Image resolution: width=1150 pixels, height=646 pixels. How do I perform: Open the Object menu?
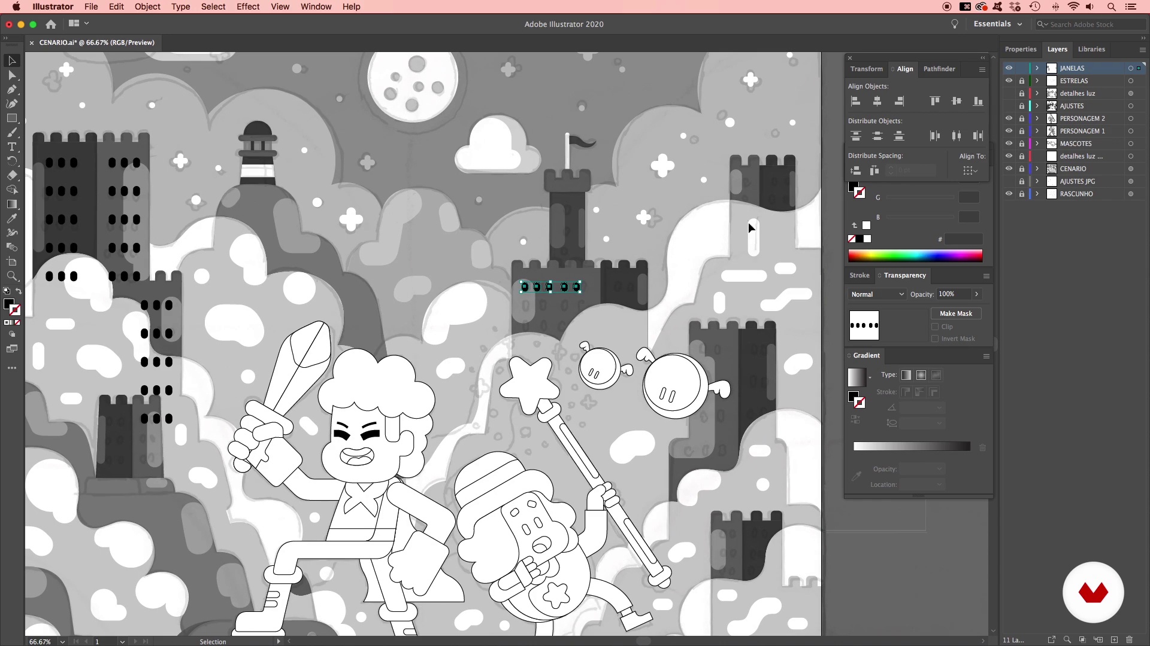pos(147,7)
